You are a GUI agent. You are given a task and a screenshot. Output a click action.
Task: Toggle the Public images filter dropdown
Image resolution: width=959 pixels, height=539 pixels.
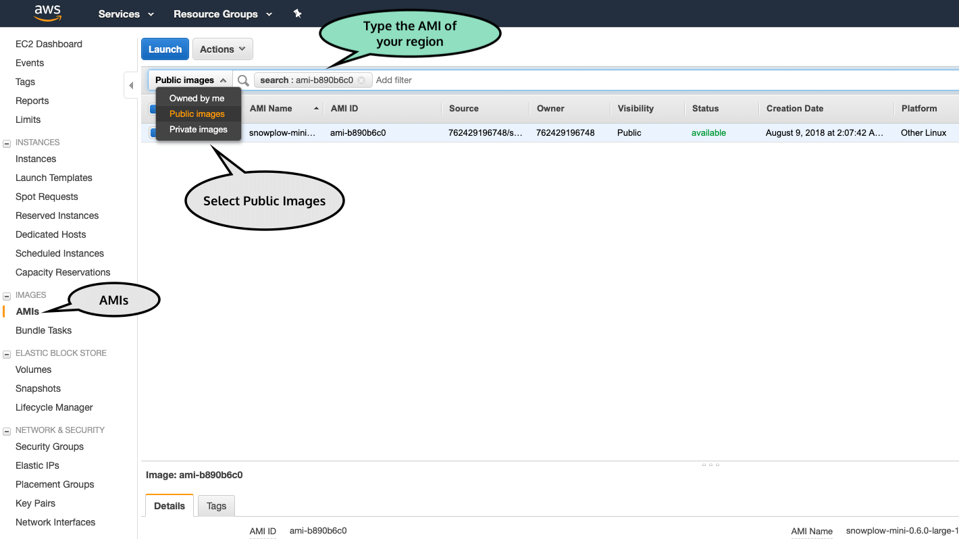tap(190, 80)
